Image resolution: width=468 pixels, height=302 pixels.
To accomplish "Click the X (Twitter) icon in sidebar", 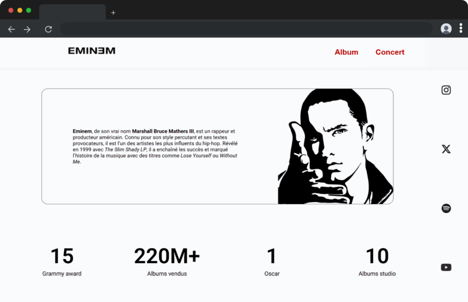I will pos(446,149).
